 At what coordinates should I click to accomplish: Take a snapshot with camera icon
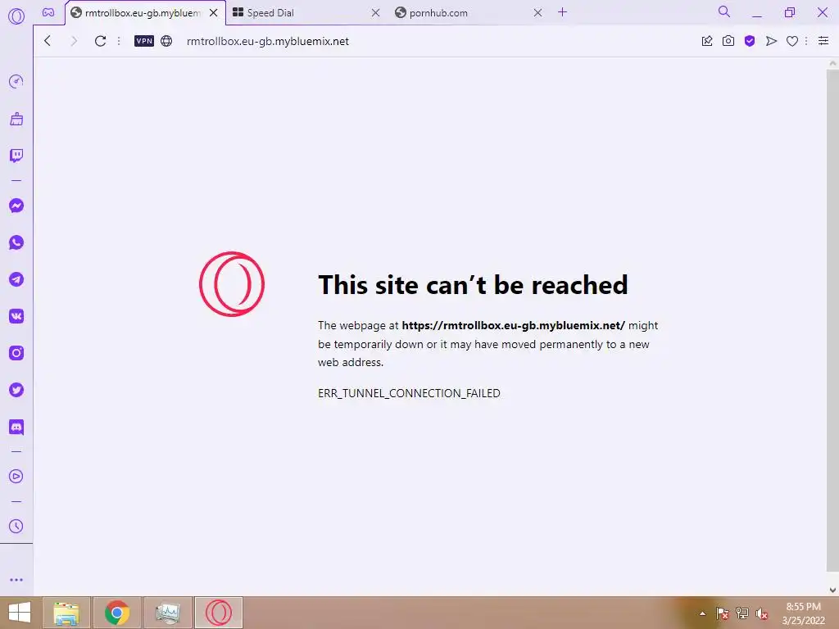coord(728,41)
